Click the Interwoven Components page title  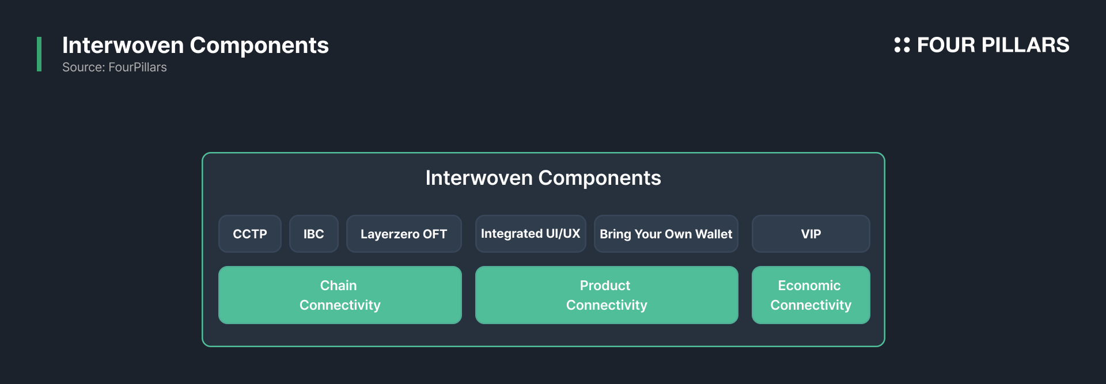pyautogui.click(x=195, y=45)
